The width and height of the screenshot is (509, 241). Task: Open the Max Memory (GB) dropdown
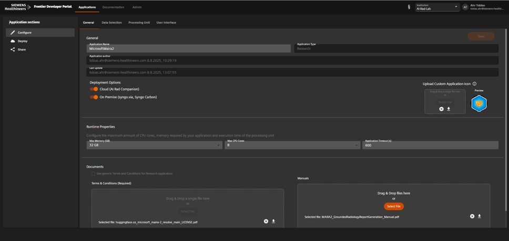155,145
